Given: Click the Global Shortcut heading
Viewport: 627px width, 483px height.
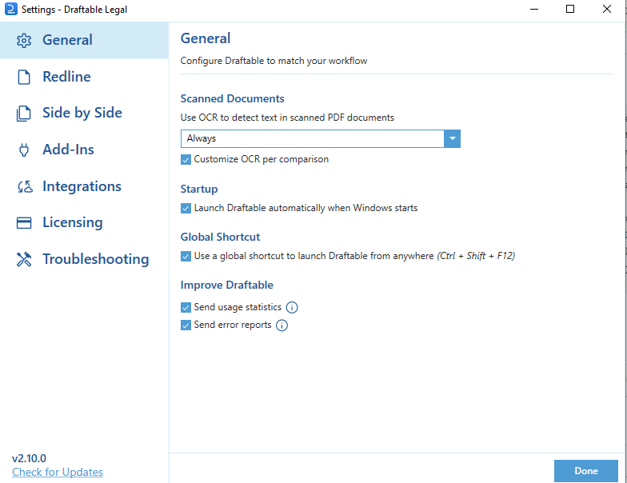Looking at the screenshot, I should tap(220, 237).
